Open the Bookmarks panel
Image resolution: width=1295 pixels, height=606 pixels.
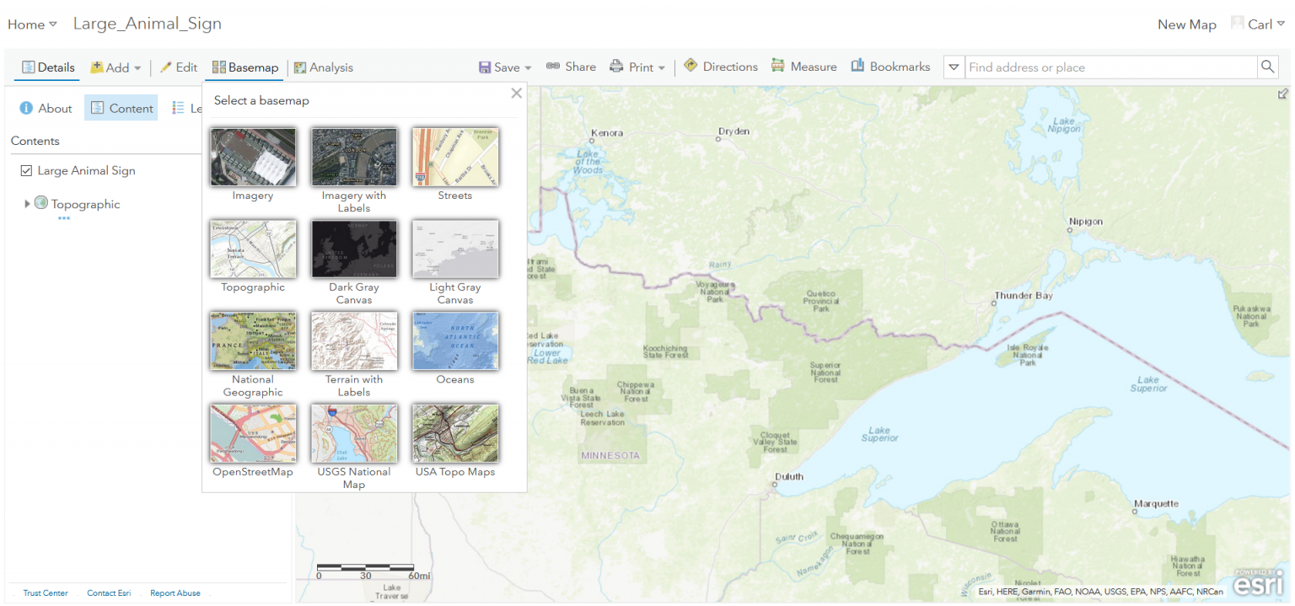889,67
